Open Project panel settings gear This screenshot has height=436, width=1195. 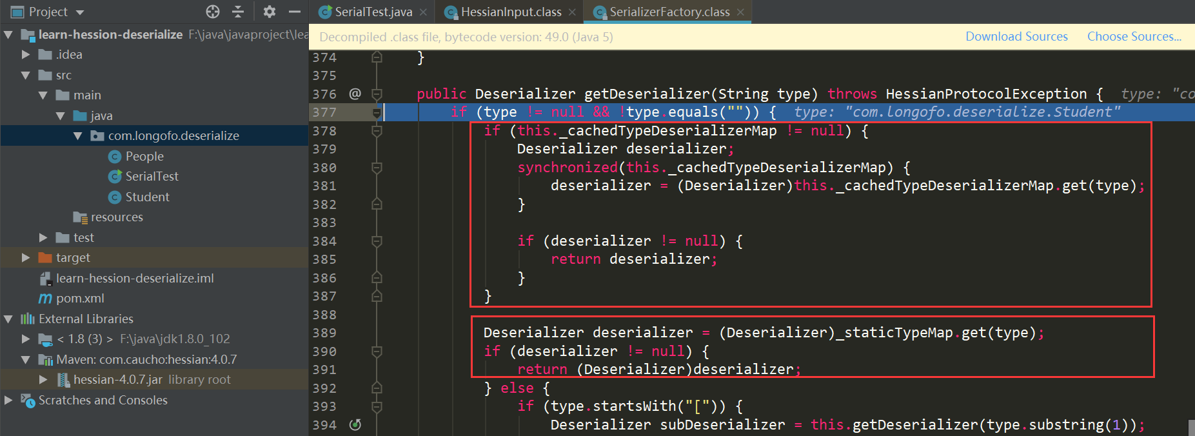[270, 12]
